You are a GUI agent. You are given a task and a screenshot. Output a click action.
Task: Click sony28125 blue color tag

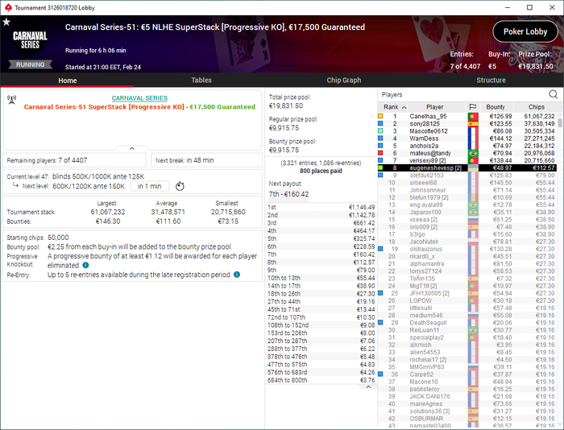380,123
